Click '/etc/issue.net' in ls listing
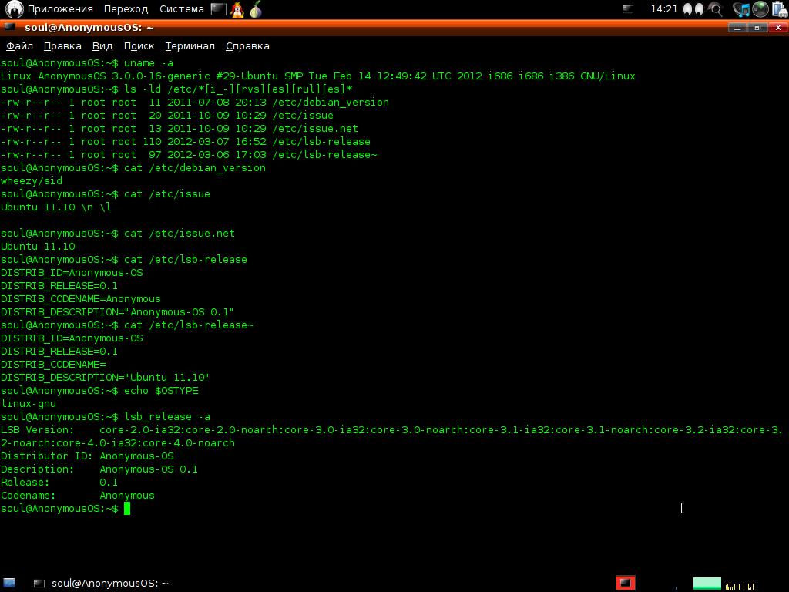 [315, 129]
